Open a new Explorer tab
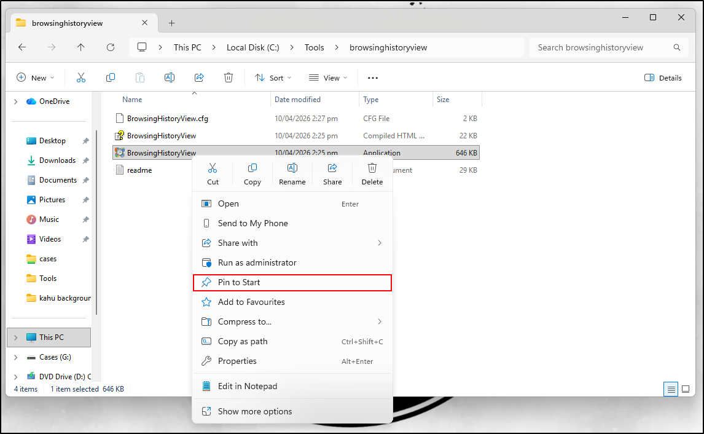 [x=171, y=23]
